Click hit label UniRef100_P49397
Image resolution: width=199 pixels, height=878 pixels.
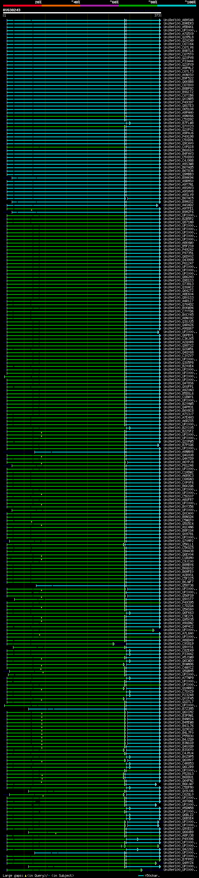click(x=178, y=102)
